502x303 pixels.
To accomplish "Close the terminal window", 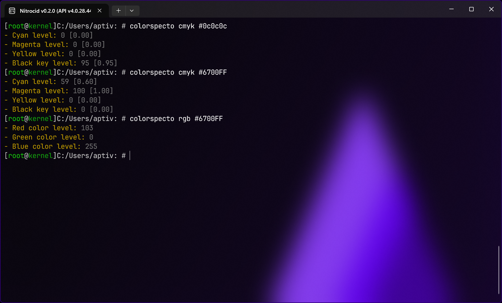I will (491, 9).
